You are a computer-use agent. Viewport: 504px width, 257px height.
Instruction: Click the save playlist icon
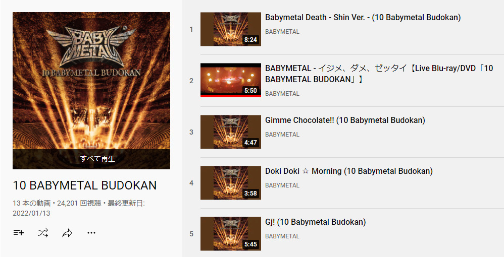click(x=19, y=233)
